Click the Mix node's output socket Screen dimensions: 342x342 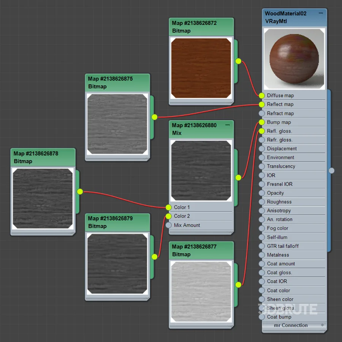click(238, 177)
